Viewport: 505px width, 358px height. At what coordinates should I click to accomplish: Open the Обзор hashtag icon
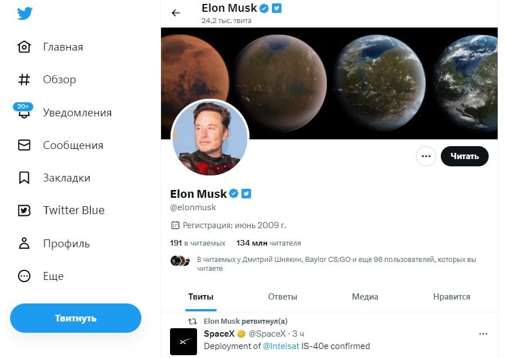(24, 80)
